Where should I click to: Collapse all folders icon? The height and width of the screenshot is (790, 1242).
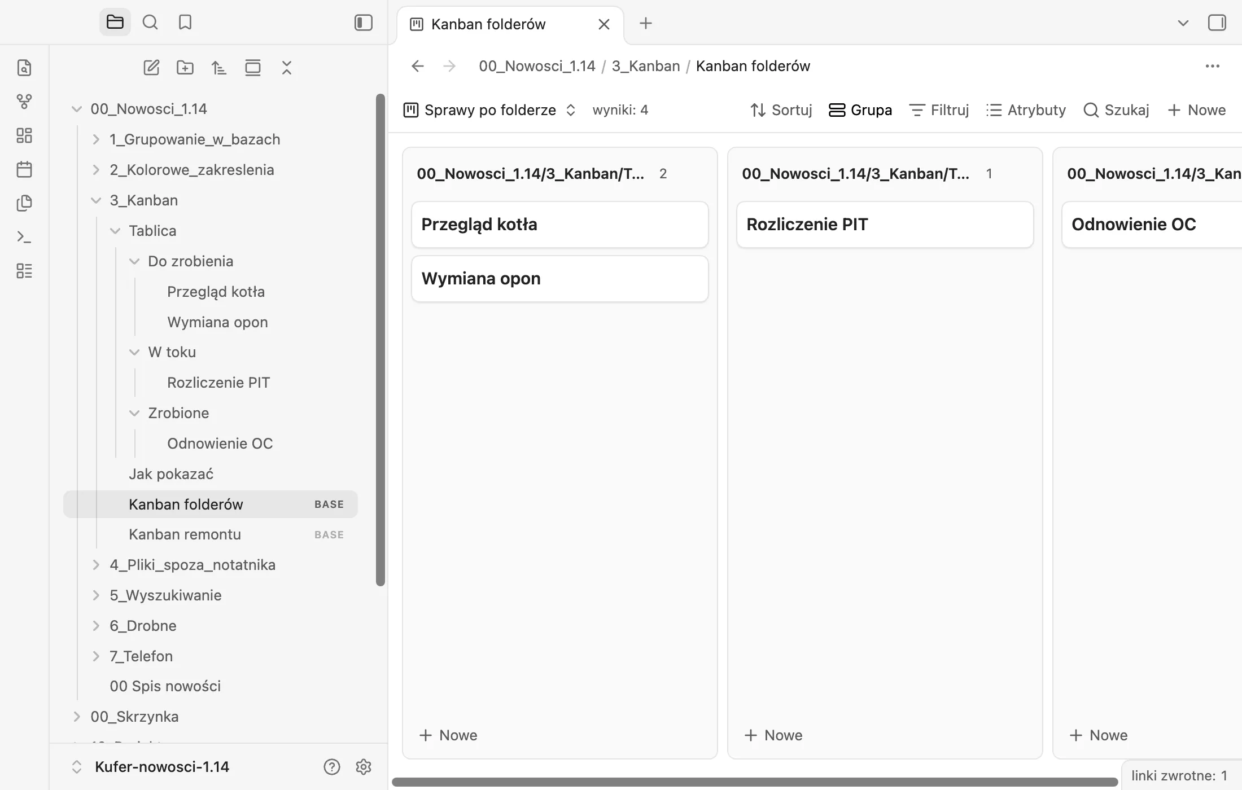[x=287, y=68]
